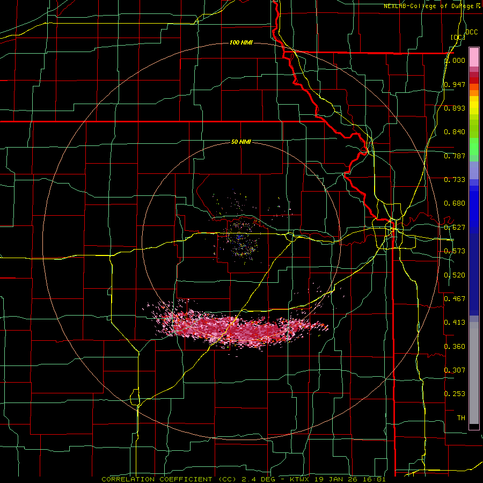Click the 0.520 legend value
Screen dimensions: 483x483
coord(455,275)
